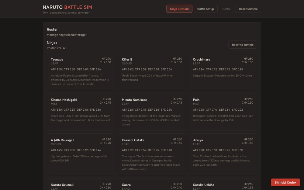This screenshot has height=190, width=304.
Task: Select the Kisame Hoshigaki ninja name
Action: (64, 100)
